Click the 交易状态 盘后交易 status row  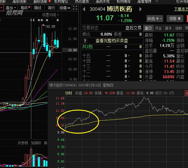click(x=112, y=28)
